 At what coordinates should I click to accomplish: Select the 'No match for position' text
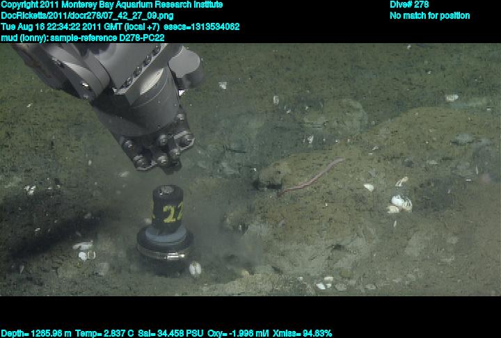coord(429,15)
